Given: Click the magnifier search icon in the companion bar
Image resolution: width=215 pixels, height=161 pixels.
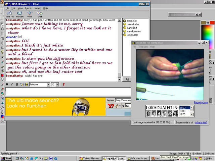Looking at the screenshot, I should [123, 106].
